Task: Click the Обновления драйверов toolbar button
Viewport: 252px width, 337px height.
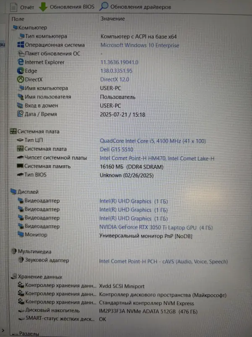Action: click(135, 7)
